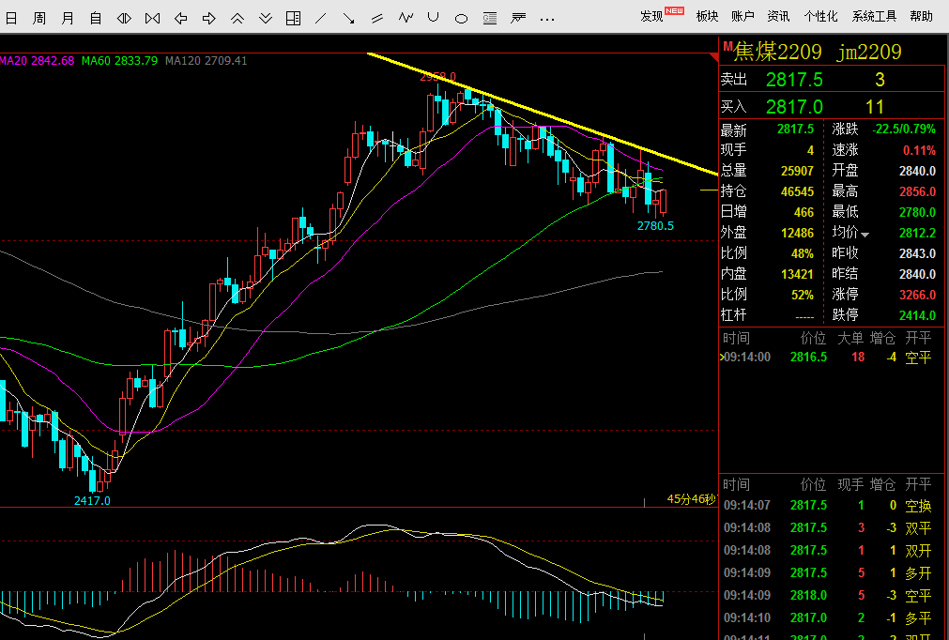The image size is (949, 640).
Task: Click the countdown timer 45分46秒
Action: click(x=691, y=499)
